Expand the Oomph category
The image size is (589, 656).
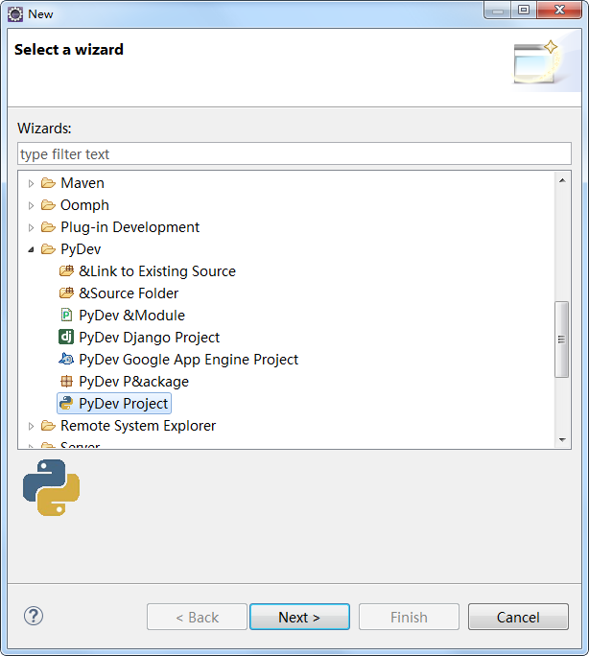[x=31, y=205]
